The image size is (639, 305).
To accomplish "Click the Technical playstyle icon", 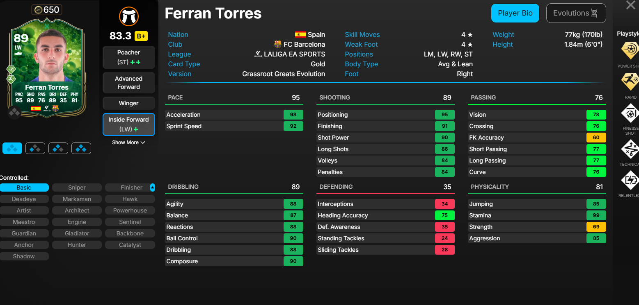I will [x=630, y=149].
